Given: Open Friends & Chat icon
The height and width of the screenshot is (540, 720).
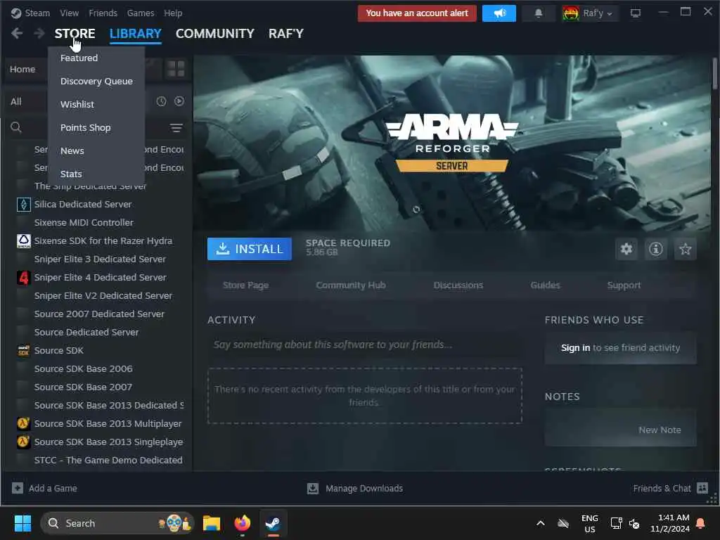Looking at the screenshot, I should point(702,488).
